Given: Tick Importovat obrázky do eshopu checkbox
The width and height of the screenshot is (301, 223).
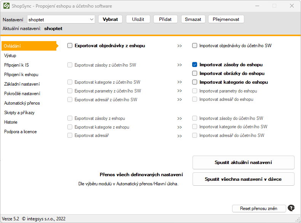Looking at the screenshot, I should coord(194,73).
